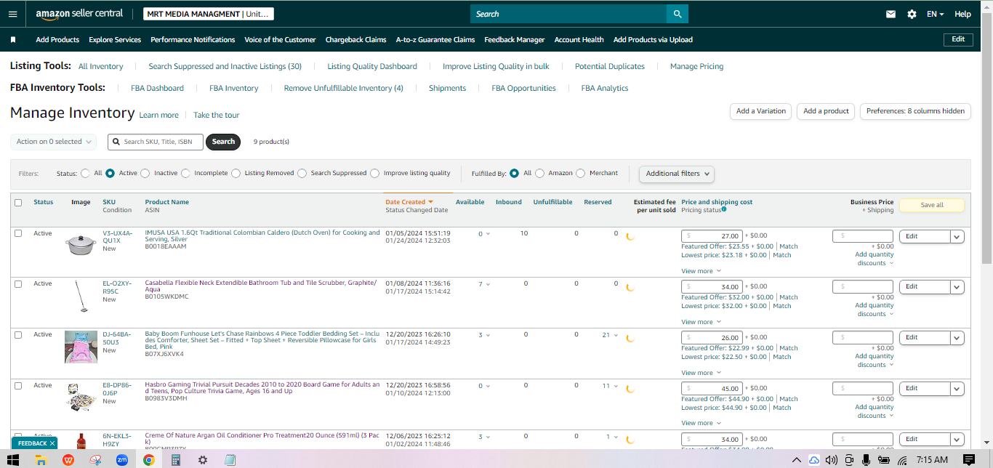This screenshot has width=993, height=468.
Task: Open the EN language dropdown
Action: point(935,14)
